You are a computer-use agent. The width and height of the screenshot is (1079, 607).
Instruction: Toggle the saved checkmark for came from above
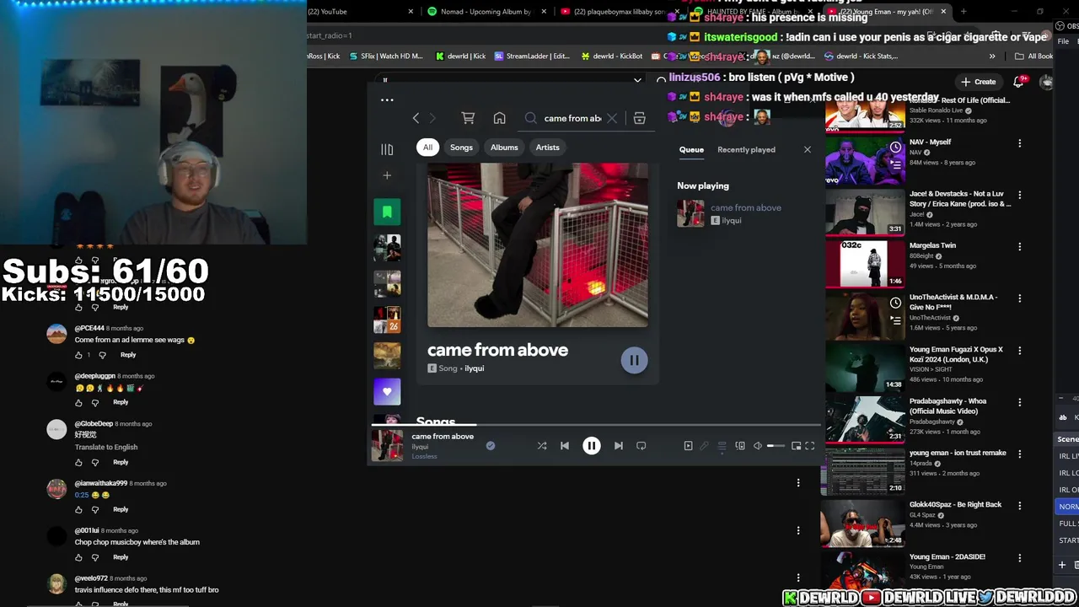click(x=491, y=446)
